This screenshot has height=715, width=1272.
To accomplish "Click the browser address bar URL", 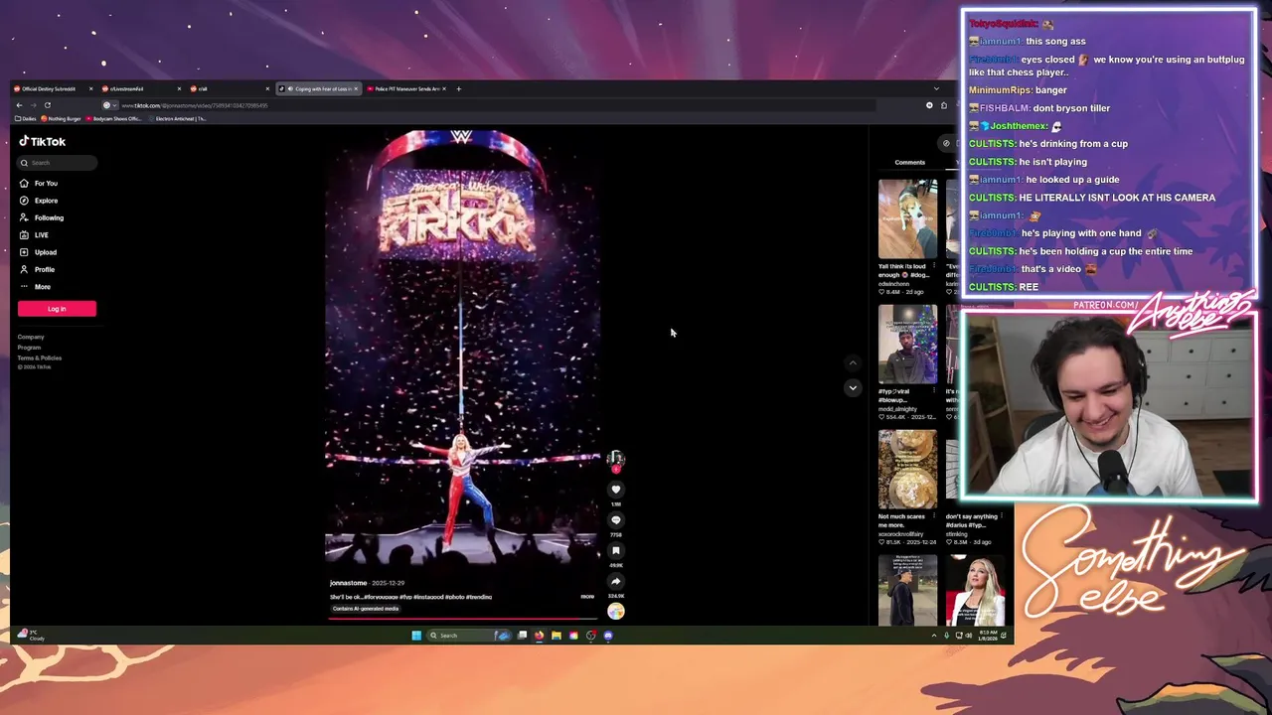I will (194, 105).
